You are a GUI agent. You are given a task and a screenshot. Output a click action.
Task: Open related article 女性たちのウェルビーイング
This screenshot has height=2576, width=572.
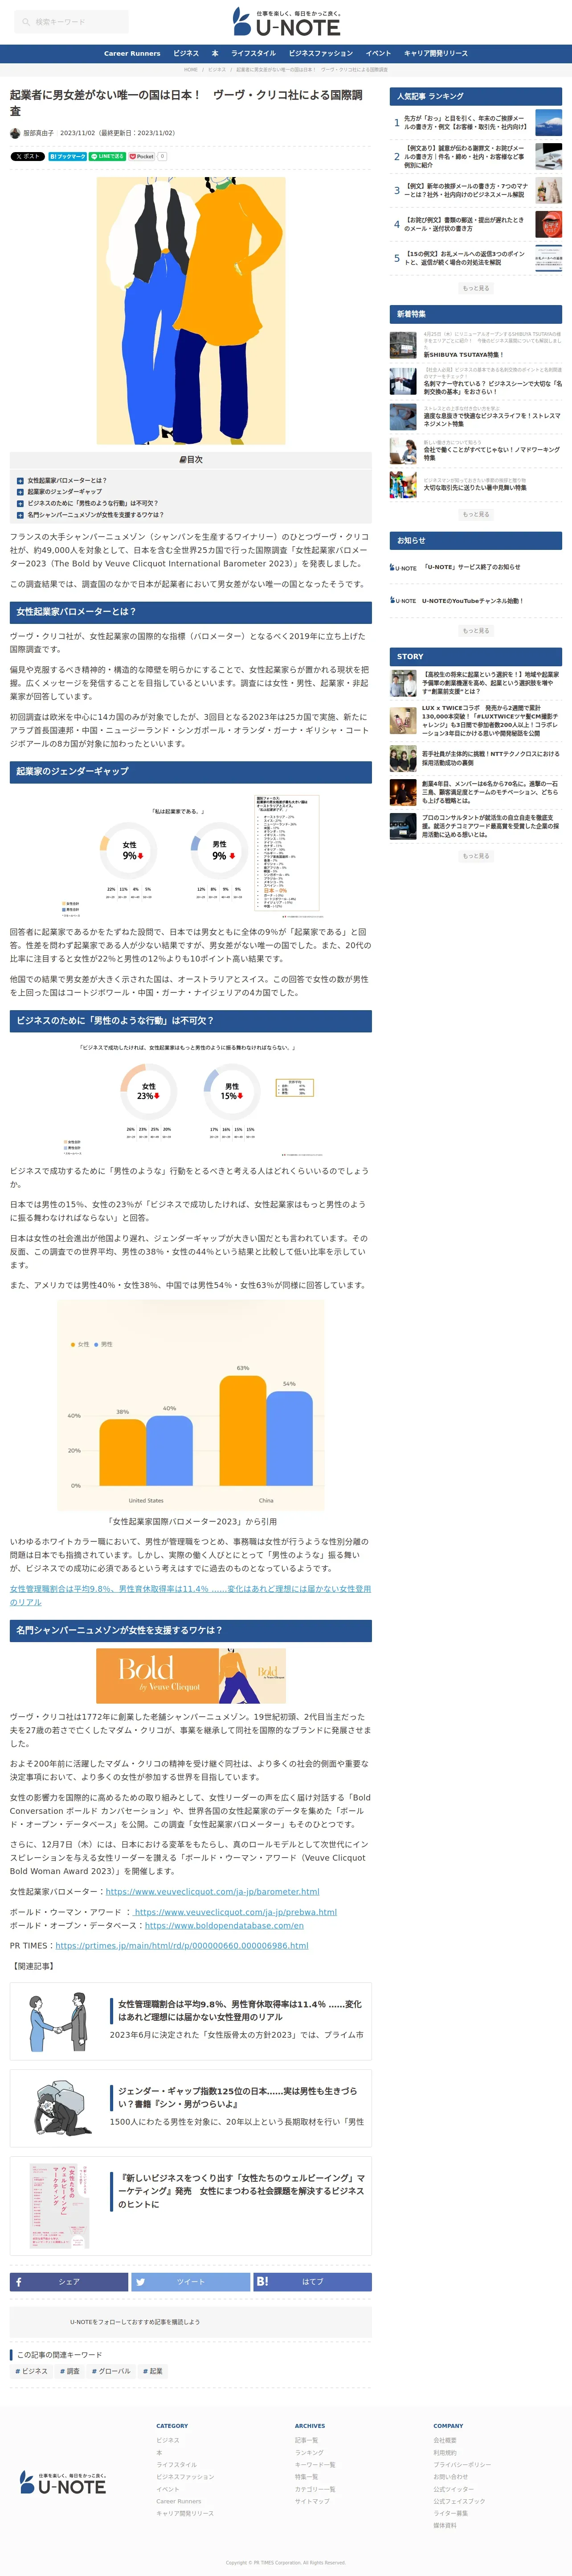[x=191, y=2206]
